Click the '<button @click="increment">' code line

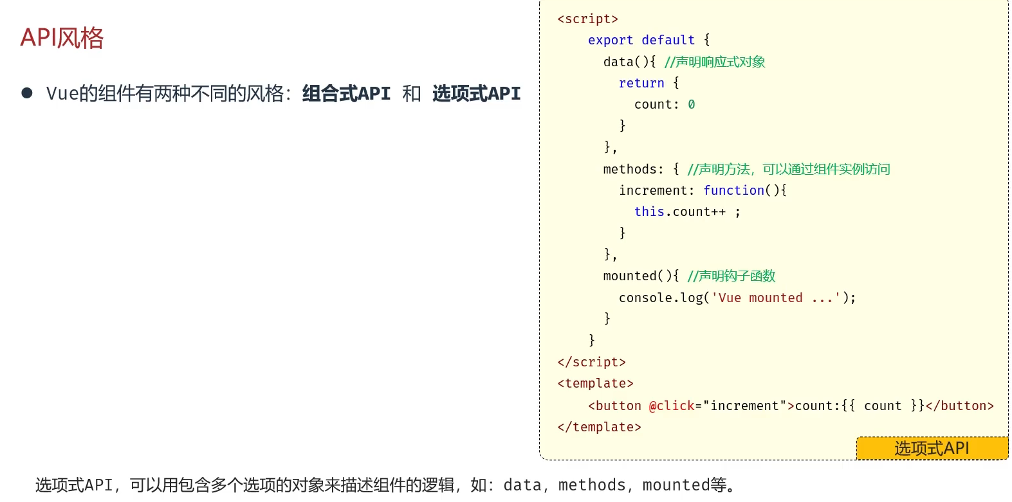pos(791,406)
